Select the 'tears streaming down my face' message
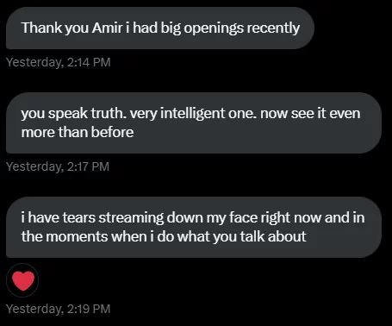 pyautogui.click(x=194, y=227)
